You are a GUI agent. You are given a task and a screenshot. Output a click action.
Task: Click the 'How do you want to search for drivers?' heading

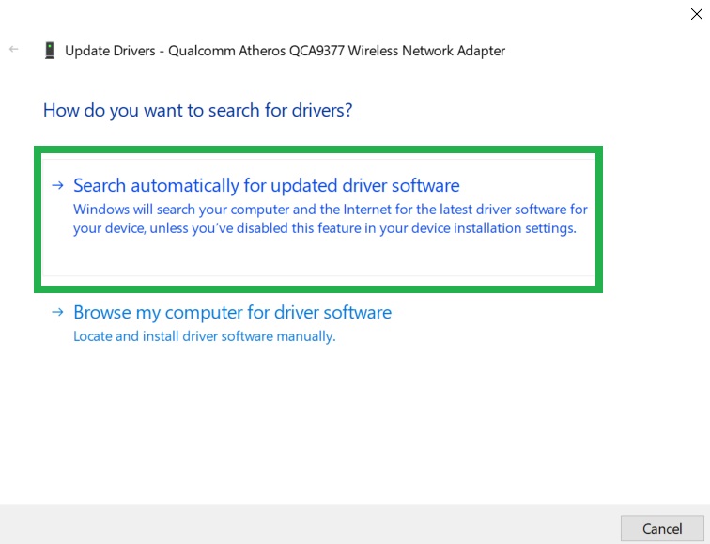click(198, 110)
